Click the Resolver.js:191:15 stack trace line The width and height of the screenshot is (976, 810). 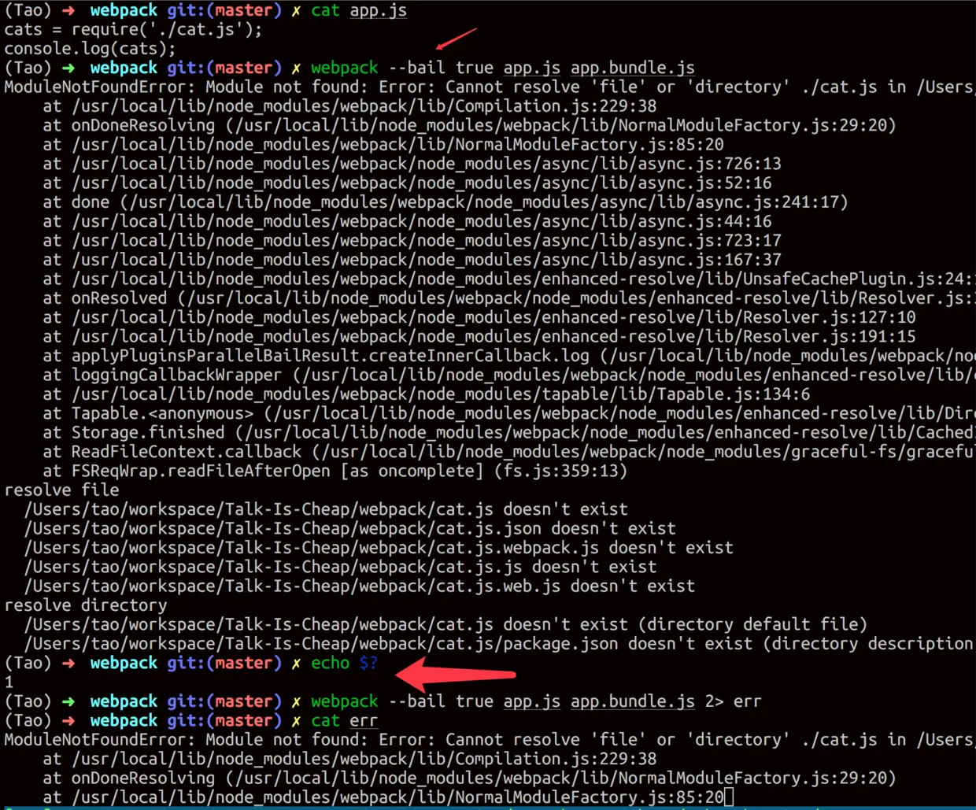479,336
